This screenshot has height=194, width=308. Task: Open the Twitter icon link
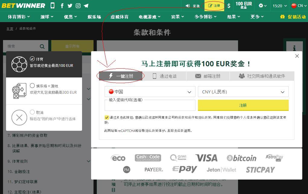click(70, 6)
